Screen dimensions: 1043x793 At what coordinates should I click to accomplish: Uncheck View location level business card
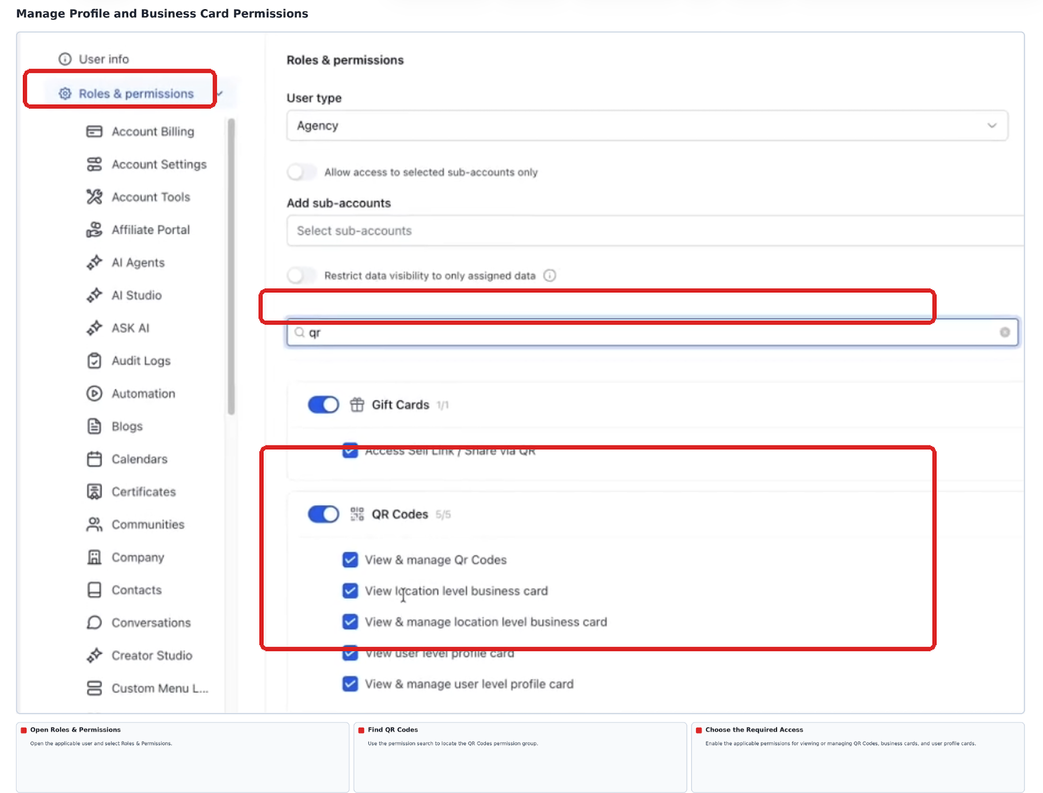(x=350, y=591)
